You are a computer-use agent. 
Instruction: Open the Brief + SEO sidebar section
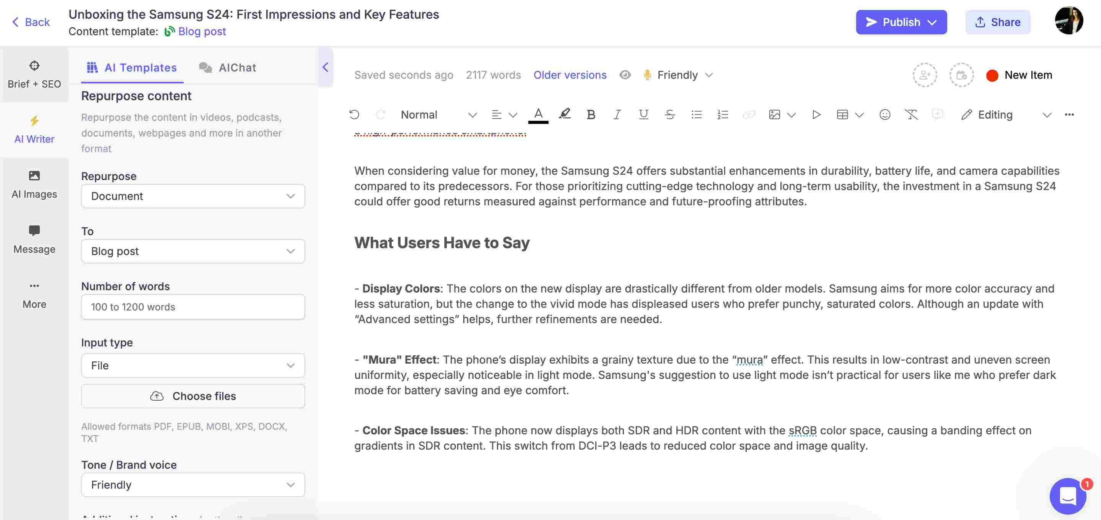tap(34, 74)
